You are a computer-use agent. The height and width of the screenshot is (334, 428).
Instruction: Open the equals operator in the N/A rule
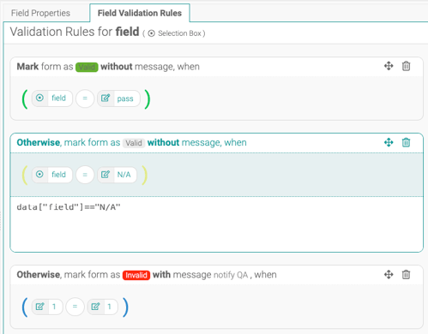[x=85, y=175]
